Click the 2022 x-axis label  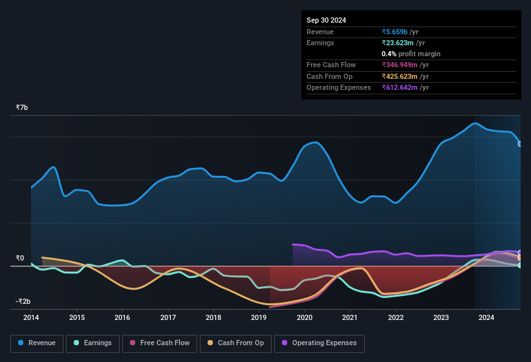[396, 317]
